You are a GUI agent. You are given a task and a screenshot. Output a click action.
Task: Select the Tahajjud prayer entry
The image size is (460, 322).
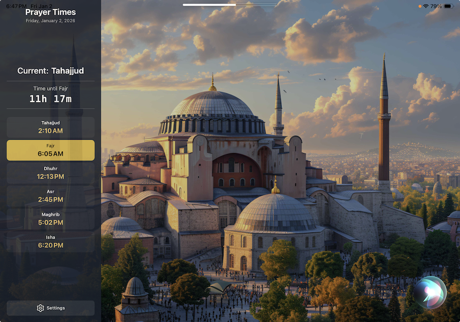(x=50, y=126)
